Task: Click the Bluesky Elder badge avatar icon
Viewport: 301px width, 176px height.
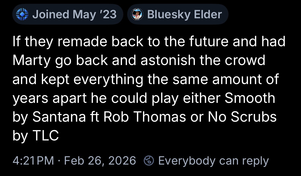Action: pos(137,14)
